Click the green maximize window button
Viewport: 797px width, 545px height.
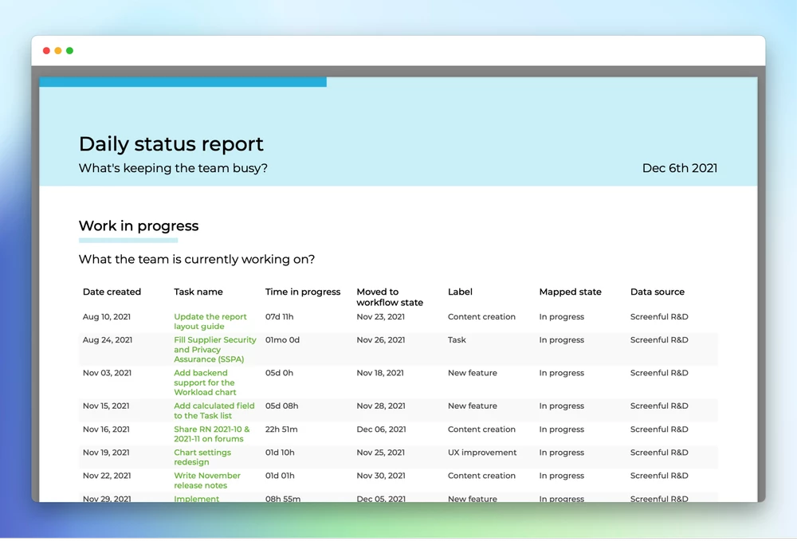point(69,51)
